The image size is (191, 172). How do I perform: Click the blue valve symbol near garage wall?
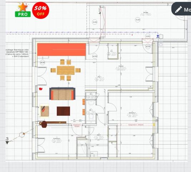click(158, 36)
